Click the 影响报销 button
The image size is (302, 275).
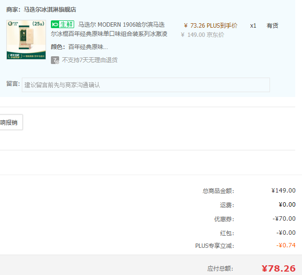(x=11, y=122)
